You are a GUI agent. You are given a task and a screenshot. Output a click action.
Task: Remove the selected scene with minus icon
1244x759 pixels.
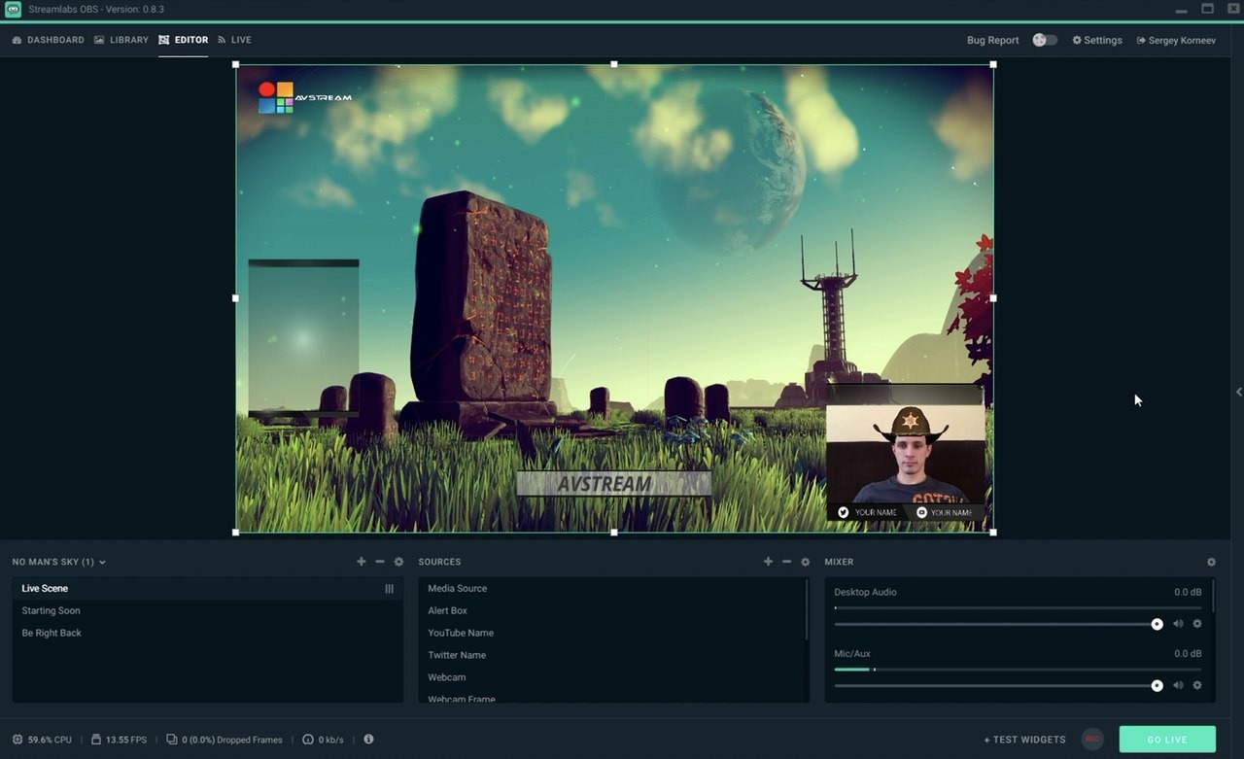[x=380, y=562]
